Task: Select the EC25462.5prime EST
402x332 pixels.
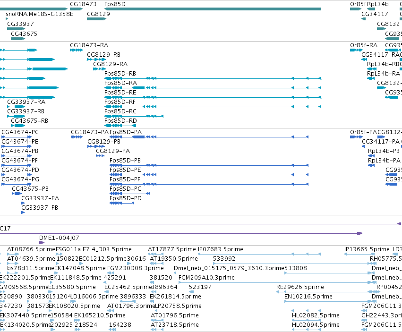Action: click(107, 292)
